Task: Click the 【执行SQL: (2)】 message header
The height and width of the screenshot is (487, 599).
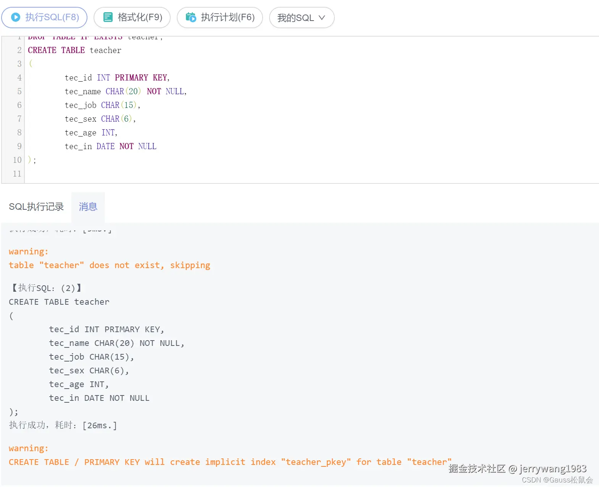Action: [x=46, y=288]
